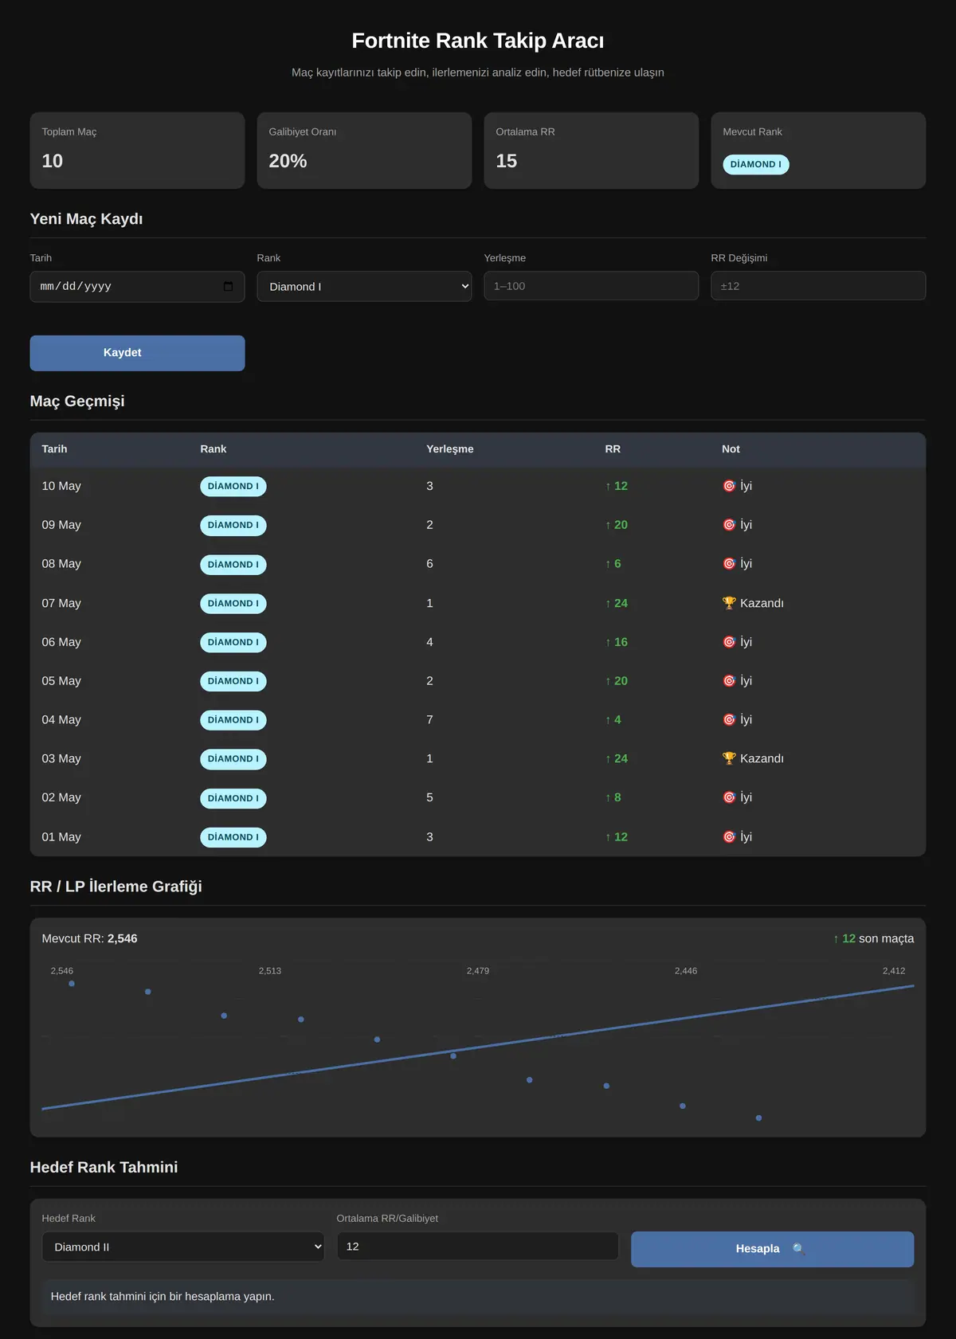Click the Galibiyet Oranı value 20%
The image size is (956, 1339).
(x=288, y=161)
